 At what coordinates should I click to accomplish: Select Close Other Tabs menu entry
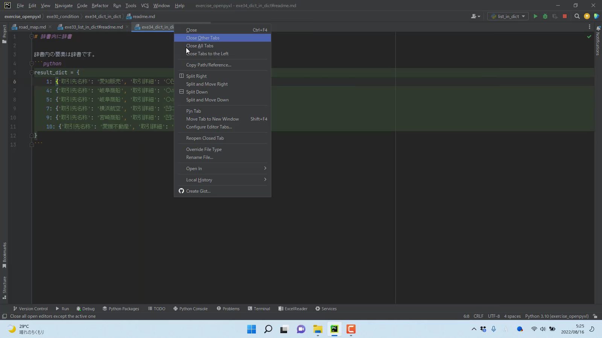coord(202,38)
